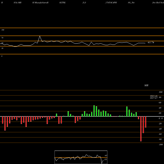
Task: Click the RSI axis label 100 at left
Action: [3, 30]
